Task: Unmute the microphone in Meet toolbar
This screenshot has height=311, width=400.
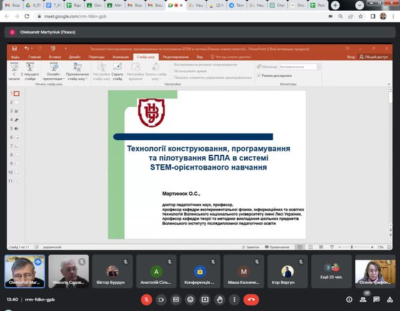Action: [147, 300]
